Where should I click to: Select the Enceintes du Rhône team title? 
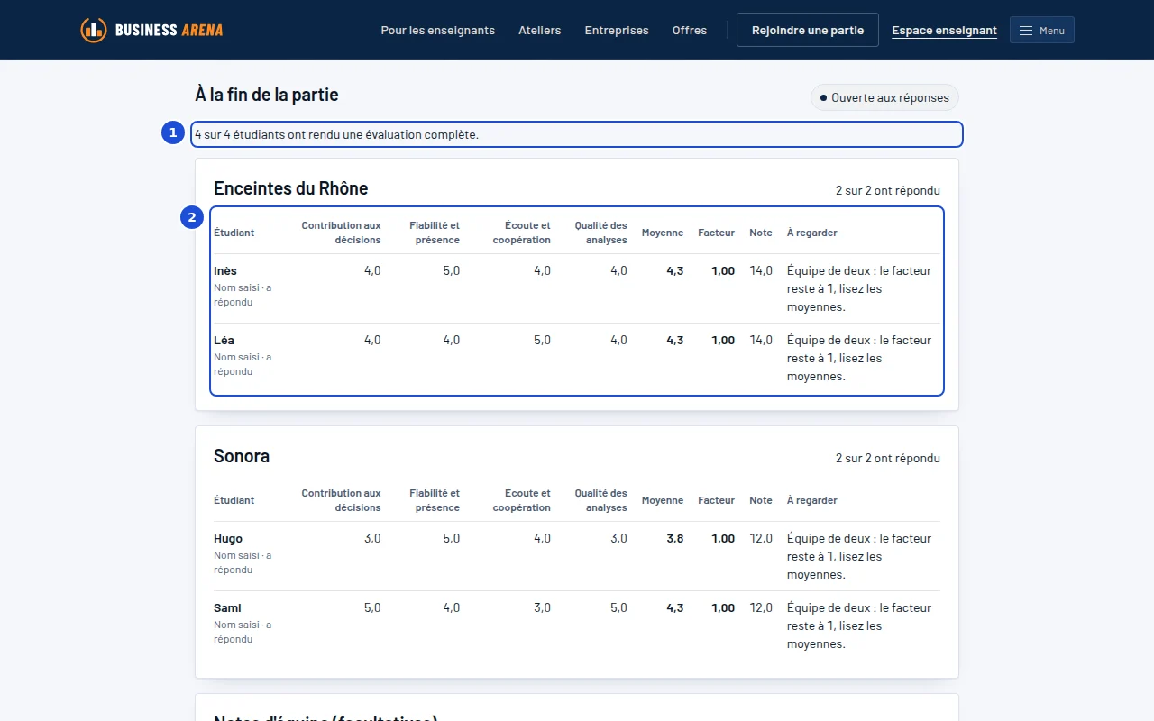click(291, 188)
